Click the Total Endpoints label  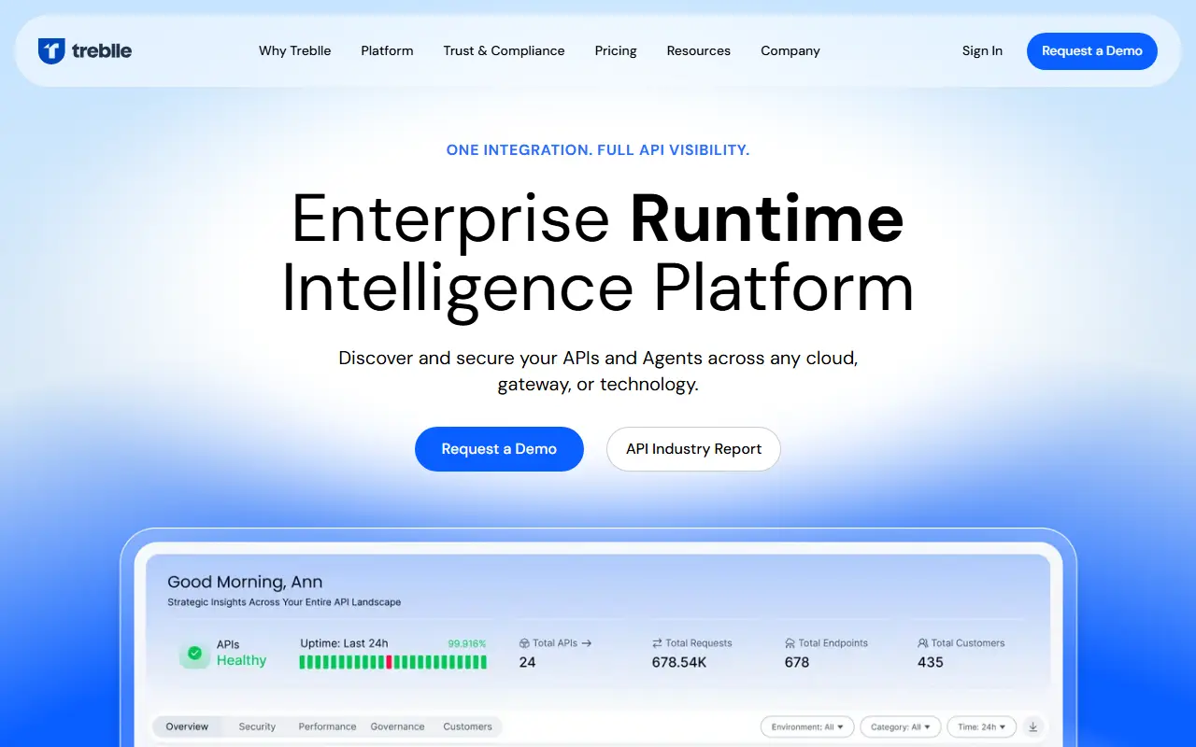pos(833,643)
